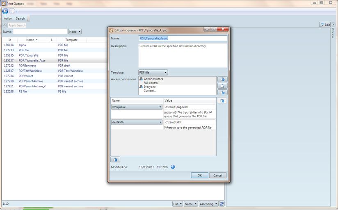The image size is (338, 210).
Task: Open the Name sort field dropdown
Action: [191, 204]
